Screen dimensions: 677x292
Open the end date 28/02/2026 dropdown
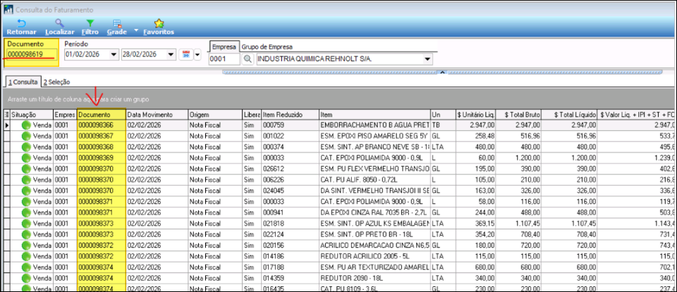pos(171,55)
